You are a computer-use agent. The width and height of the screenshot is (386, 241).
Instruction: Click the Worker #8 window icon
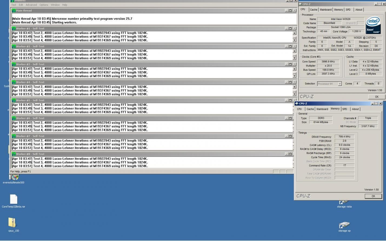pyautogui.click(x=14, y=154)
